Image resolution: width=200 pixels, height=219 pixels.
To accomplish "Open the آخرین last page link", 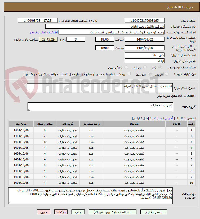I will pos(169,118).
